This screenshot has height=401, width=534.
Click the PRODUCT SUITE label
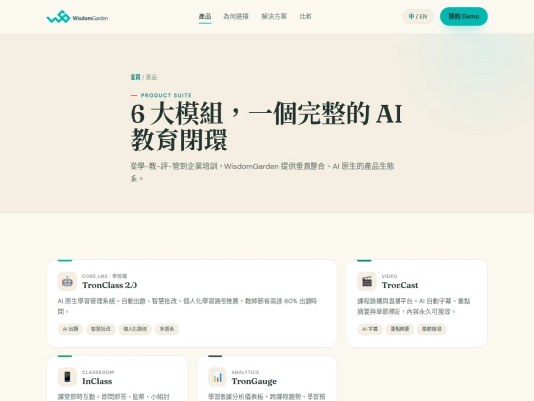click(166, 95)
